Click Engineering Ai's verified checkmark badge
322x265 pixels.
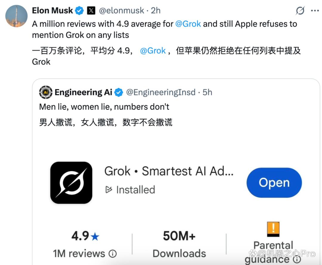(118, 92)
